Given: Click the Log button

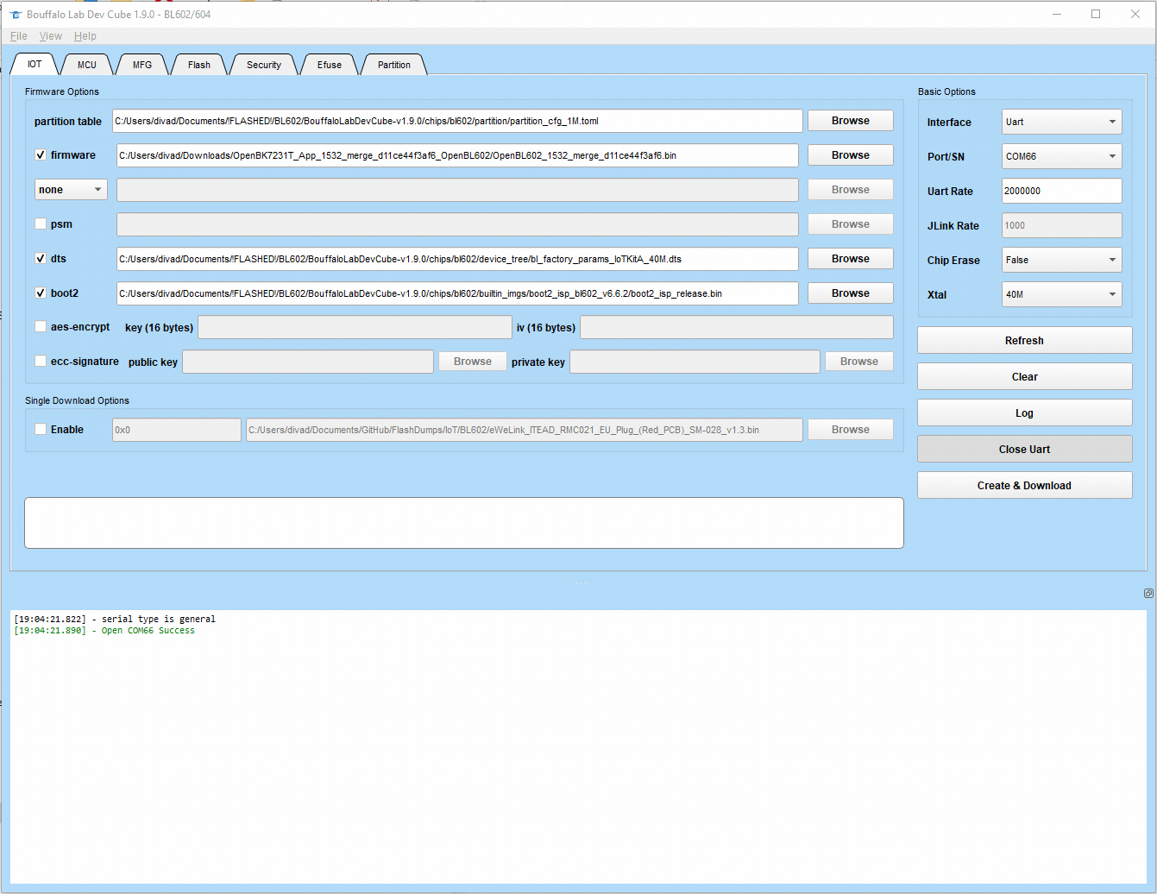Looking at the screenshot, I should [1024, 413].
